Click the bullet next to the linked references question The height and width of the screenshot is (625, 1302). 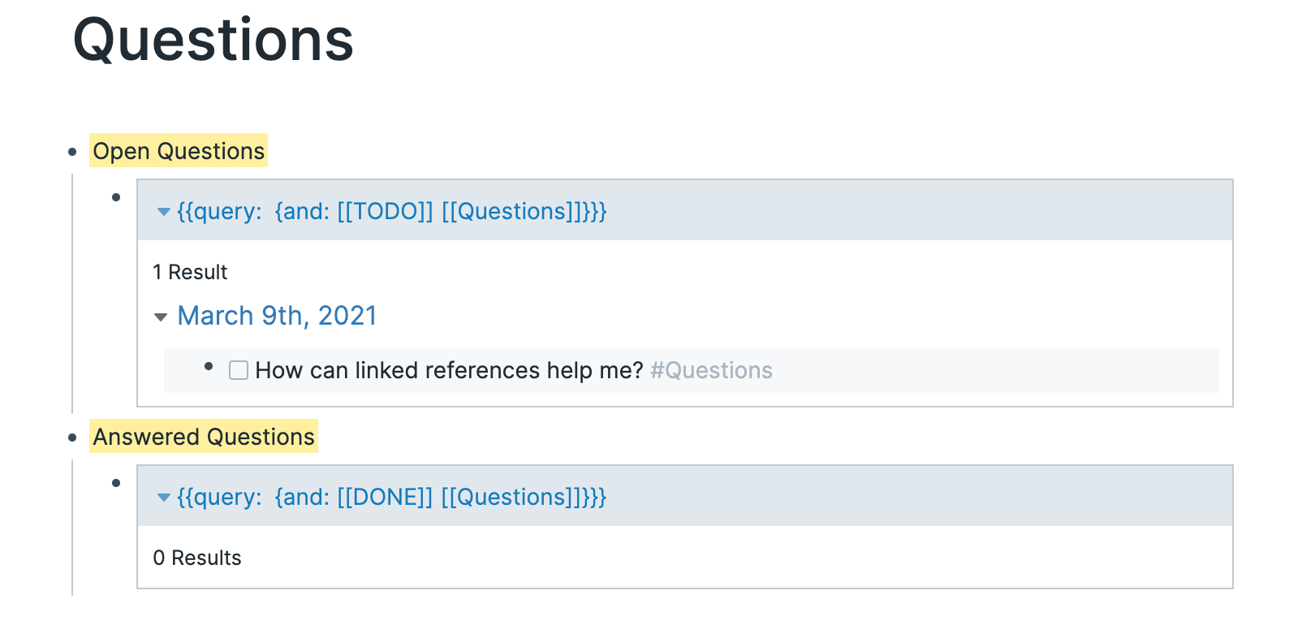(209, 367)
